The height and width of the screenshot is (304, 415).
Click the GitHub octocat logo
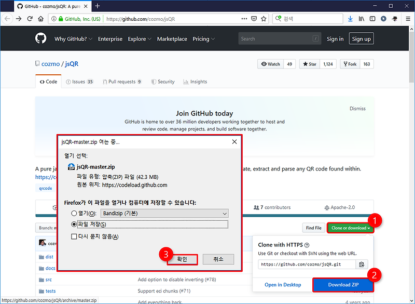41,38
